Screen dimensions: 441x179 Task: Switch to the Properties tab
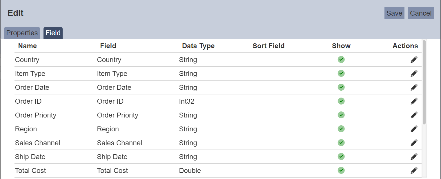click(22, 33)
